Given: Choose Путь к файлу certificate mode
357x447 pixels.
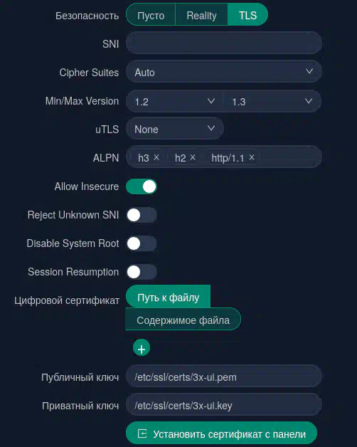Looking at the screenshot, I should (x=168, y=297).
